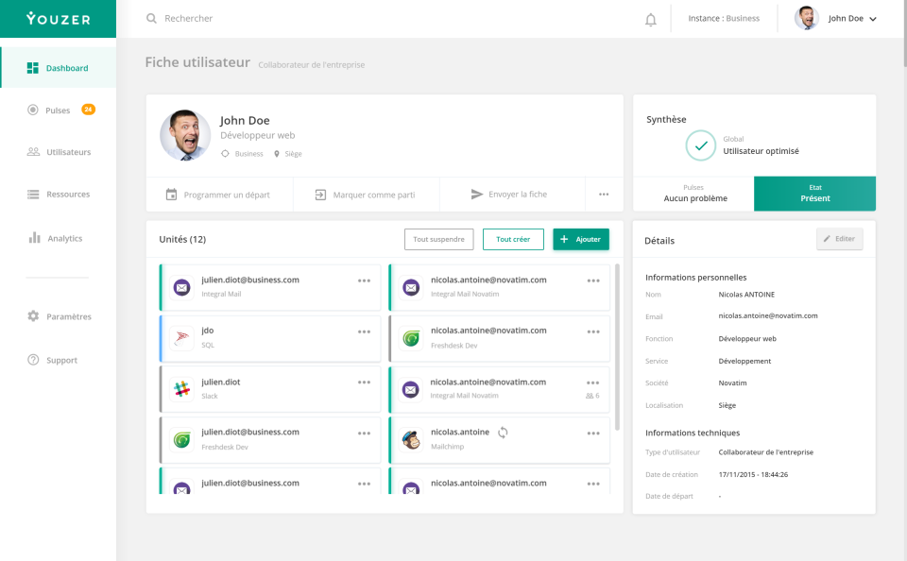Image resolution: width=907 pixels, height=561 pixels.
Task: Click the Mailchimp monkey icon
Action: click(410, 438)
